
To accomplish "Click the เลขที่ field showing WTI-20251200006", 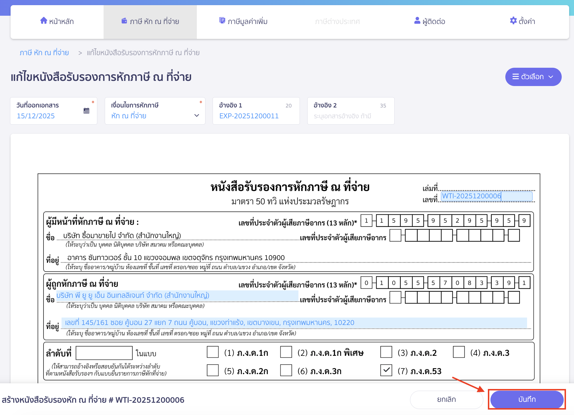I will coord(486,196).
